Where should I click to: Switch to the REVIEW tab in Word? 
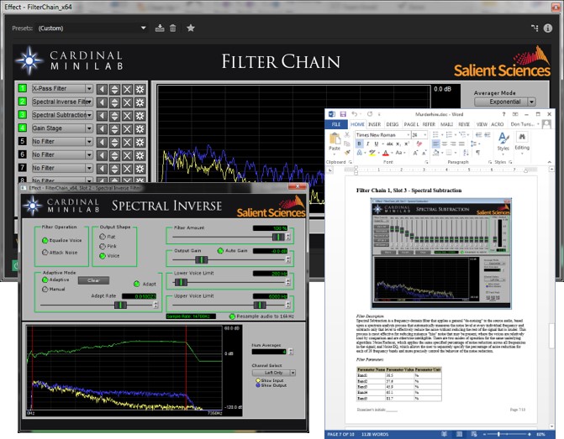coord(464,124)
